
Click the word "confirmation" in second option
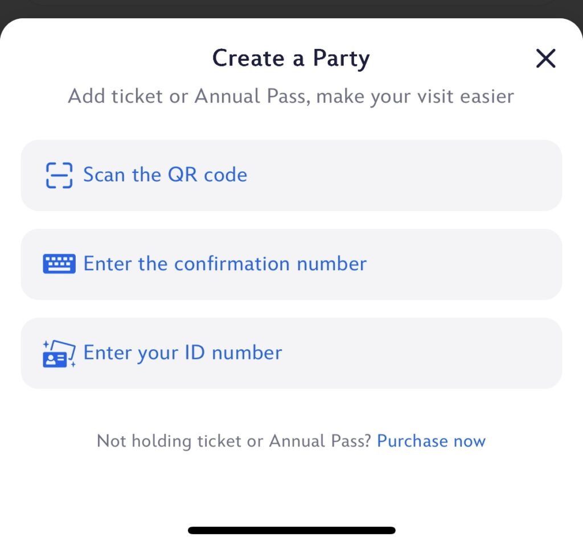[x=232, y=264]
